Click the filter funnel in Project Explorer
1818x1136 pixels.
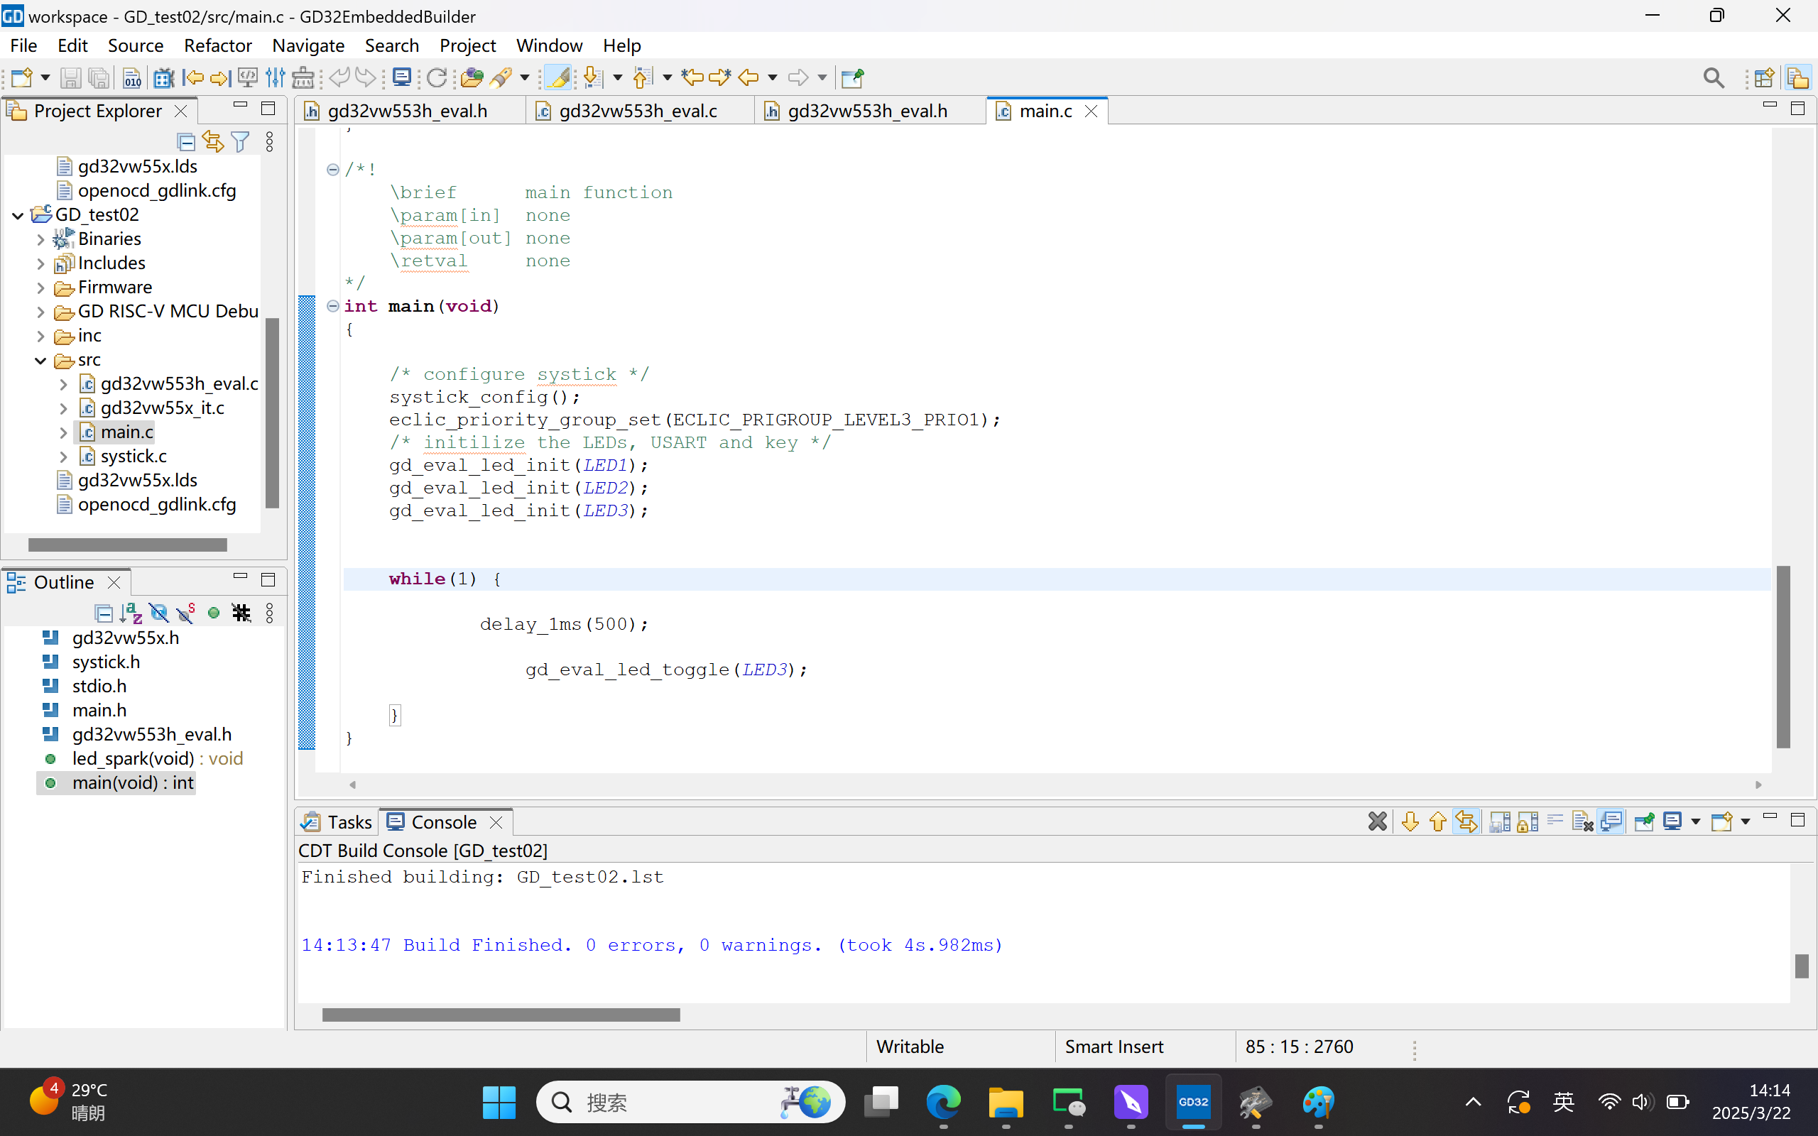[241, 141]
